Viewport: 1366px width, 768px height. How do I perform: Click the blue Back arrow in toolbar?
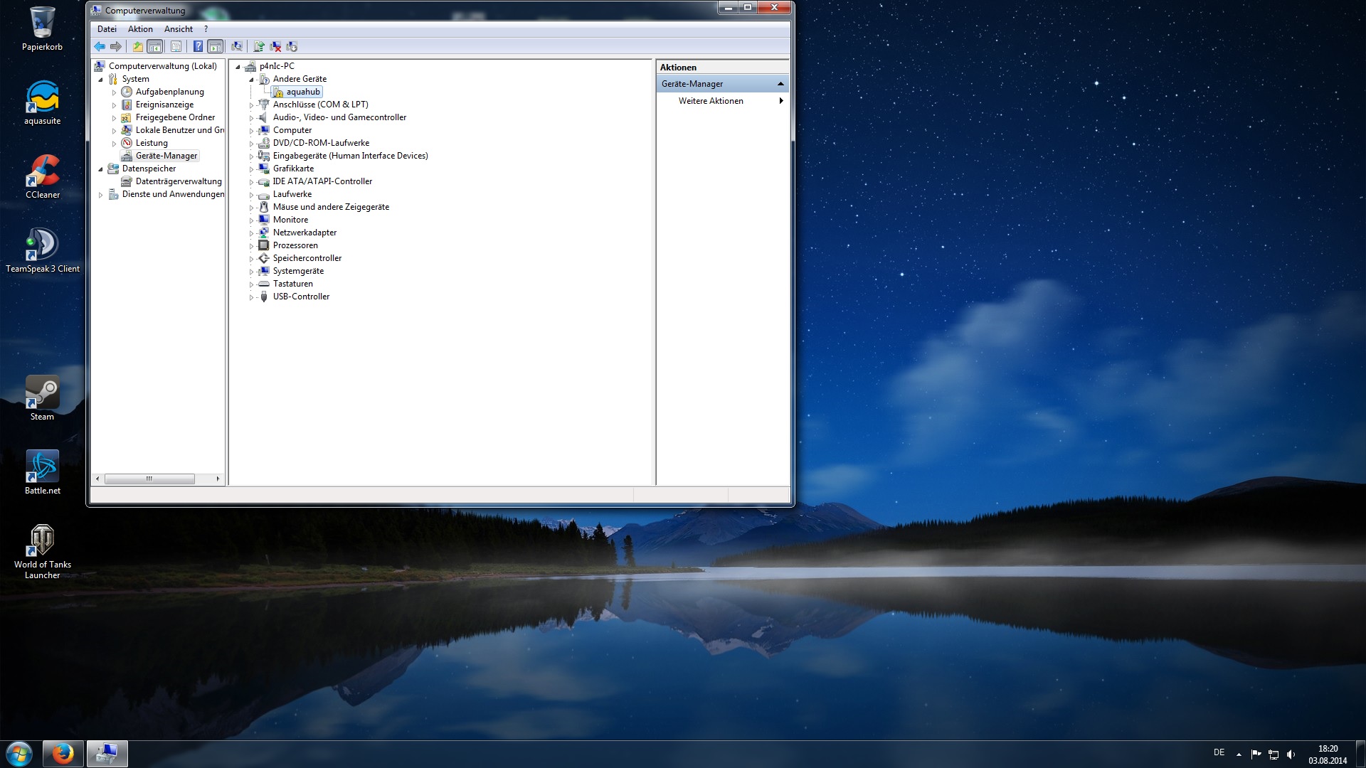pyautogui.click(x=100, y=47)
